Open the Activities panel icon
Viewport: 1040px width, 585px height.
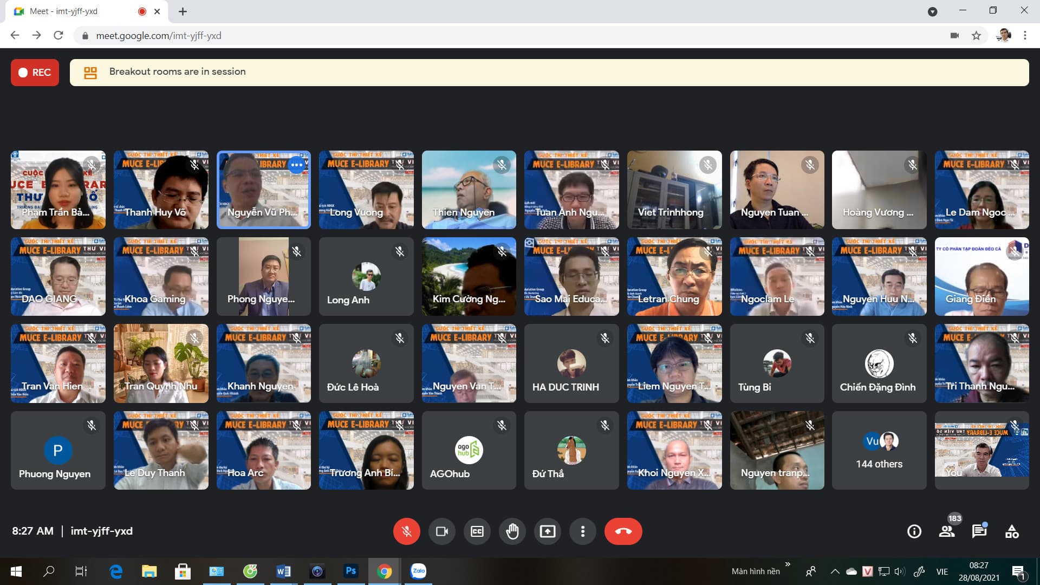tap(1012, 531)
